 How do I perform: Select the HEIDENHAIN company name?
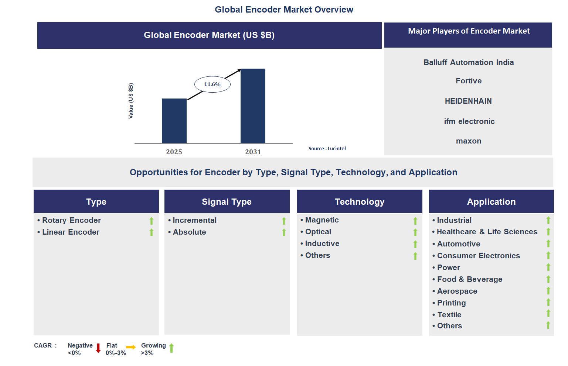click(x=468, y=101)
